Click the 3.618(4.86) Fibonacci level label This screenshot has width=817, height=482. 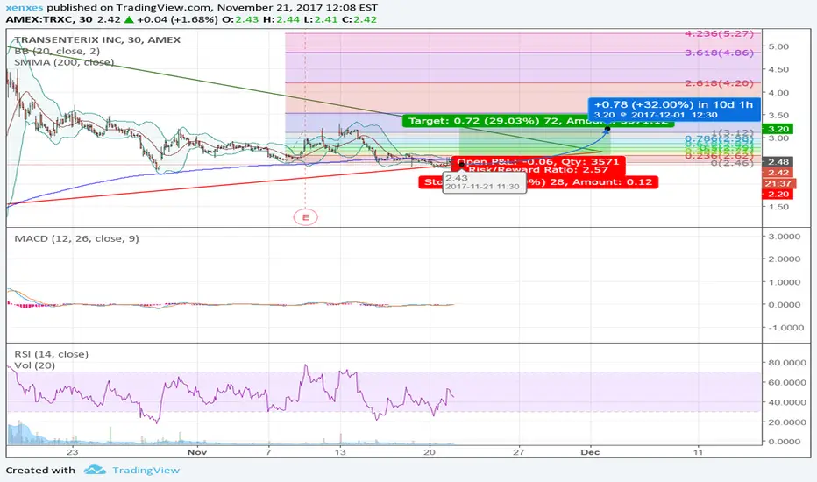coord(719,53)
